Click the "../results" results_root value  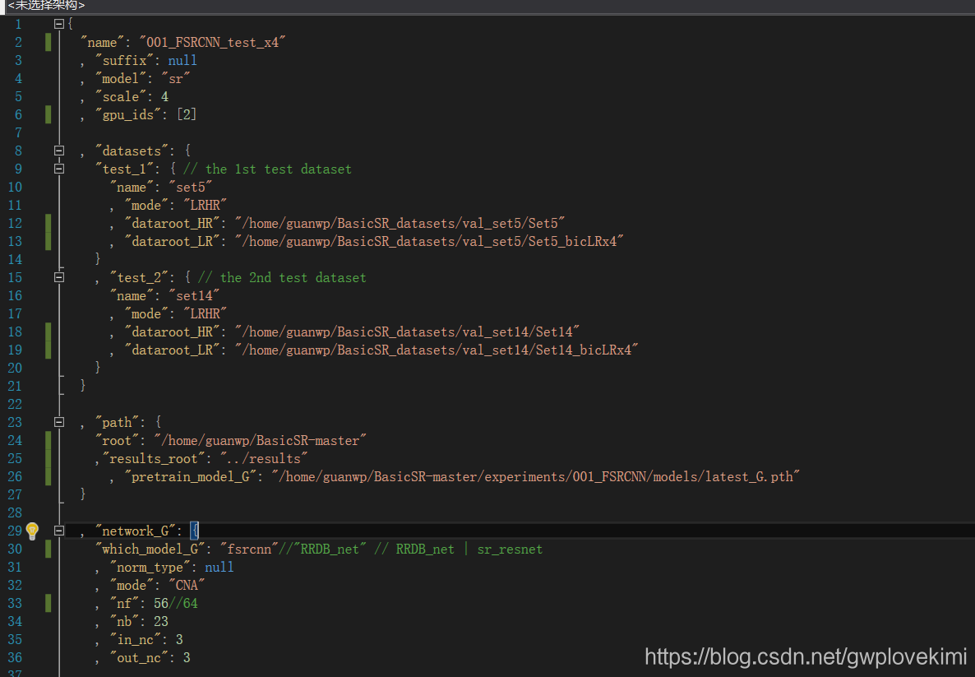264,458
